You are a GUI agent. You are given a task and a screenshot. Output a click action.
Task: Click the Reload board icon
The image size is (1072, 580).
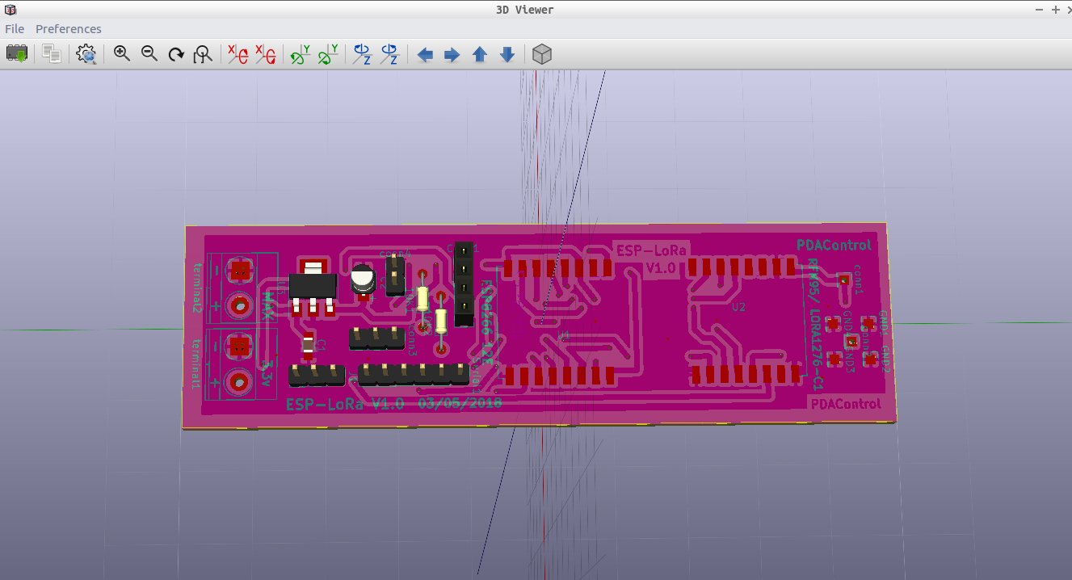(17, 54)
